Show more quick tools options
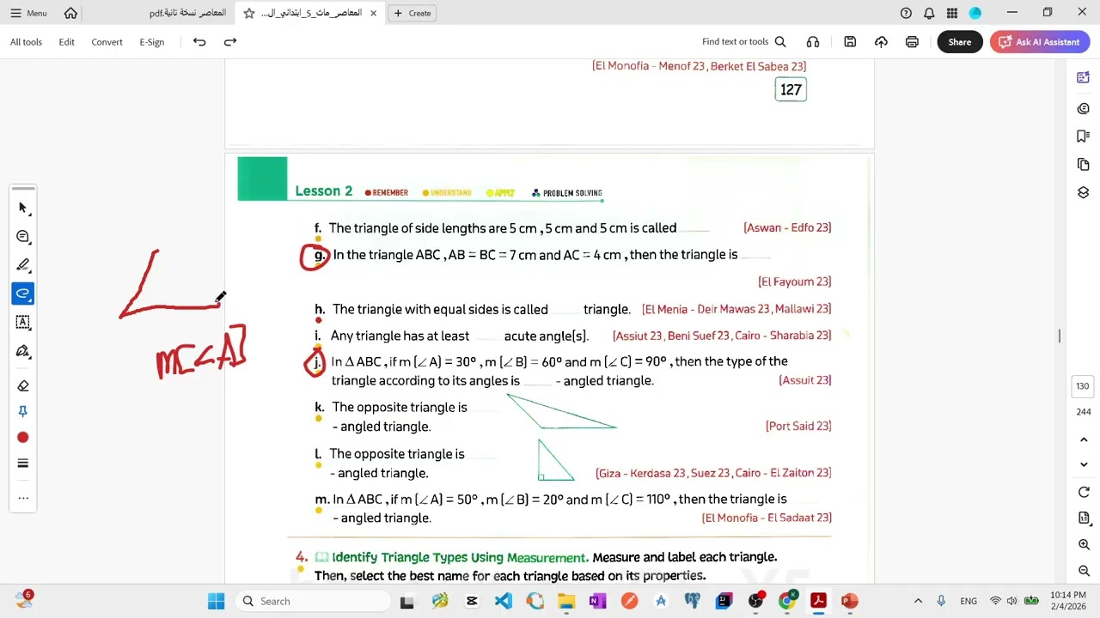The width and height of the screenshot is (1100, 618). (23, 498)
